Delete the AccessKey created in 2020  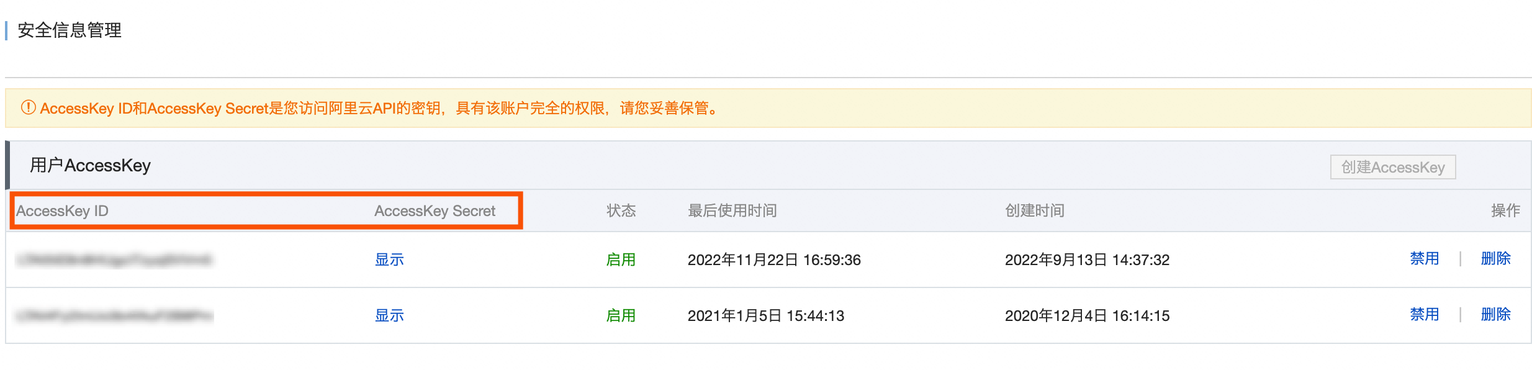click(x=1495, y=314)
